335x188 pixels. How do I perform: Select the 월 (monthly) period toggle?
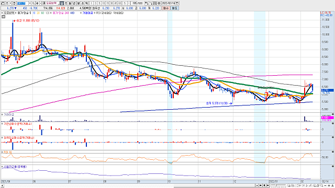click(70, 3)
